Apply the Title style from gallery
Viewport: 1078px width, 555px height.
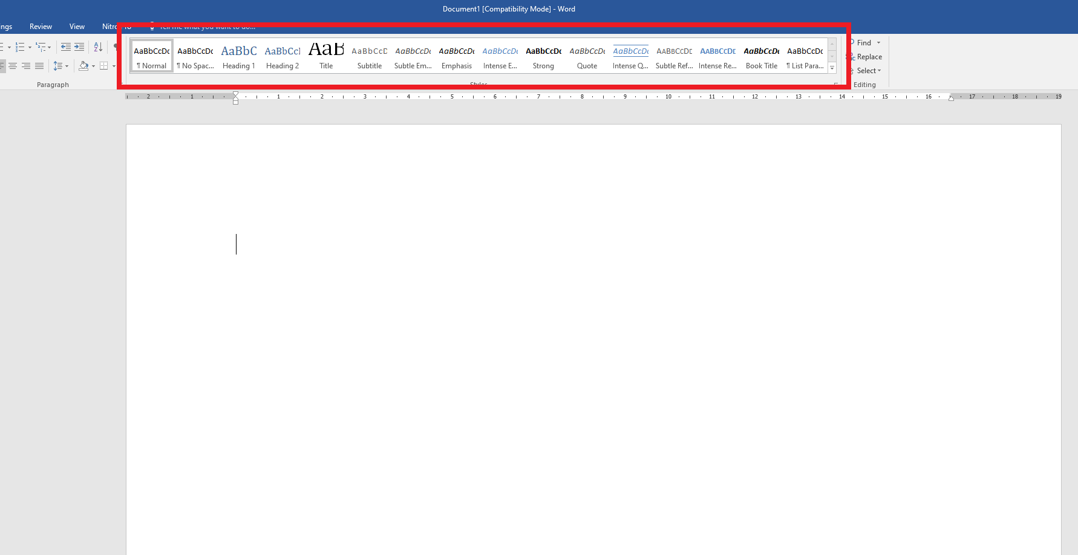point(326,57)
